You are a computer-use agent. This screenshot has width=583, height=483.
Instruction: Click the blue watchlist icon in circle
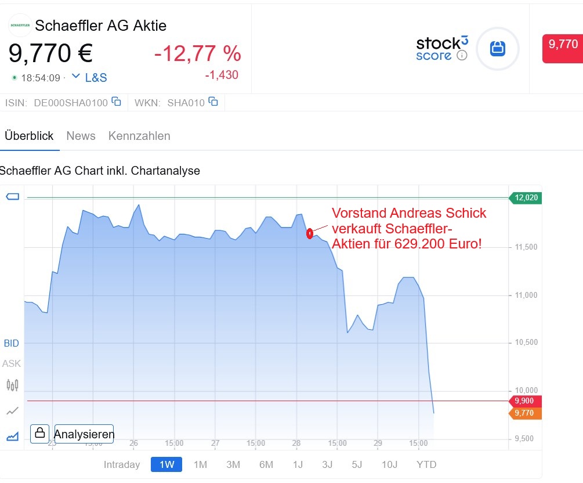[497, 48]
